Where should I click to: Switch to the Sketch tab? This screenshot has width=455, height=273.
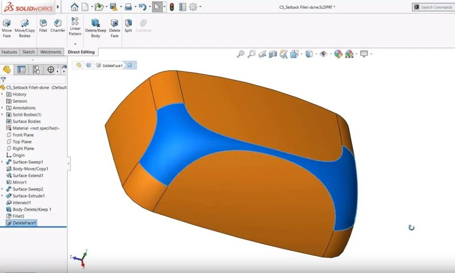pos(28,52)
